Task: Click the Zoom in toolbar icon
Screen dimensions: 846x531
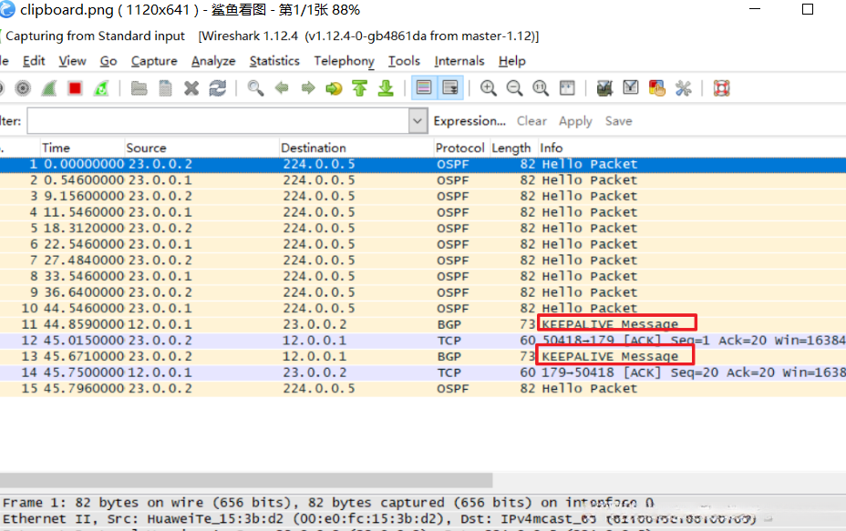Action: (489, 88)
